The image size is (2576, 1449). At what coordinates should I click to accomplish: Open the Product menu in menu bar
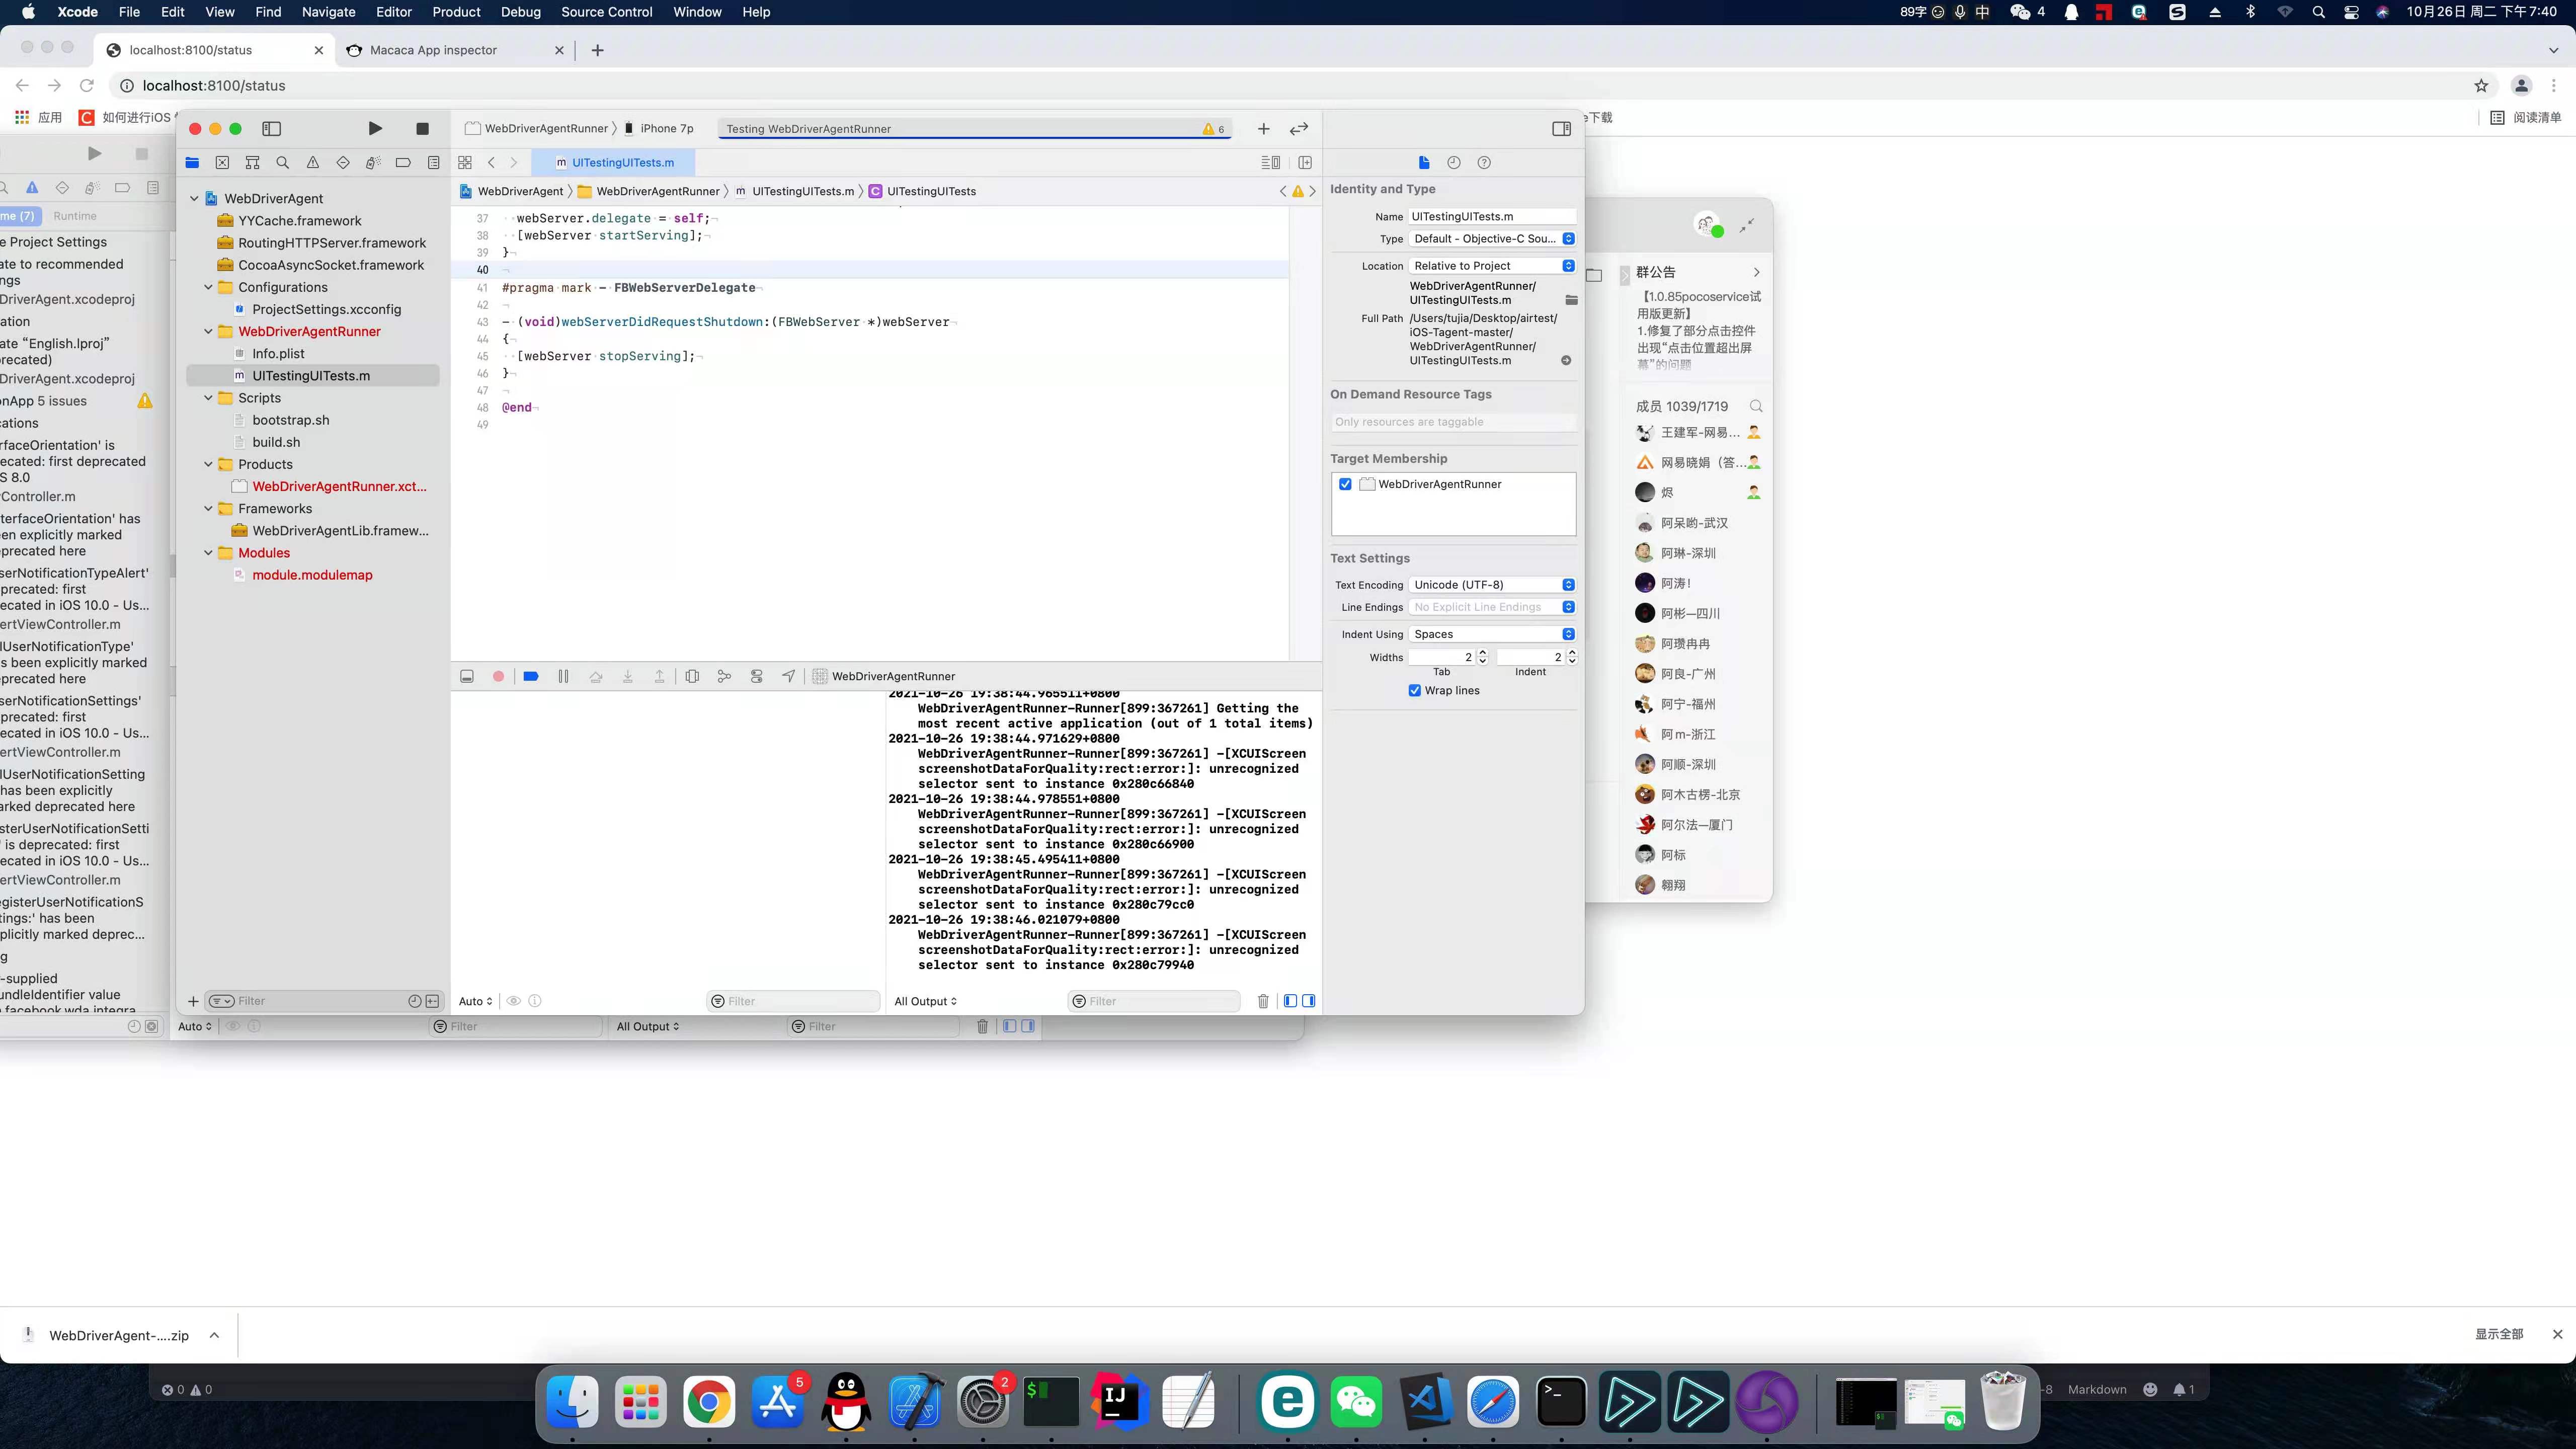(x=456, y=12)
